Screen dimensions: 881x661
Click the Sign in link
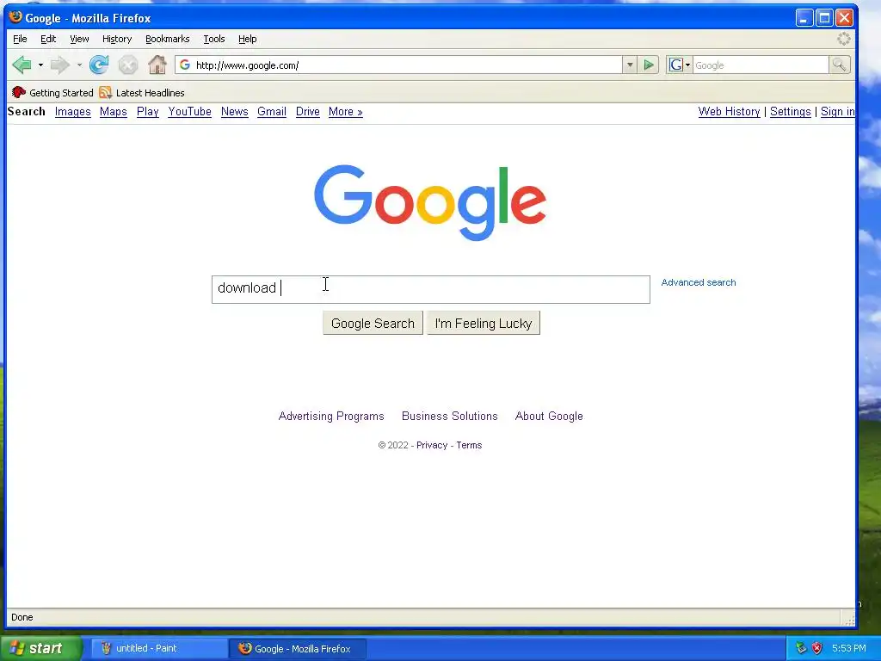pos(838,111)
